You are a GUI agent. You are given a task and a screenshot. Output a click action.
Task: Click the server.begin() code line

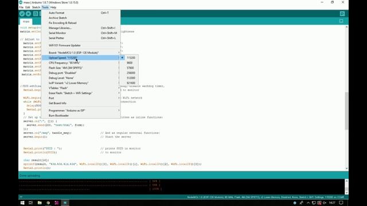tap(35, 137)
